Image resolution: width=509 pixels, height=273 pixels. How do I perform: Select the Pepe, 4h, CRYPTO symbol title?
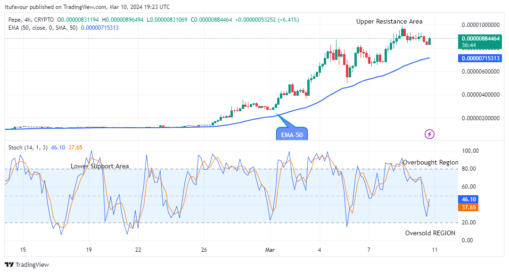pyautogui.click(x=31, y=20)
